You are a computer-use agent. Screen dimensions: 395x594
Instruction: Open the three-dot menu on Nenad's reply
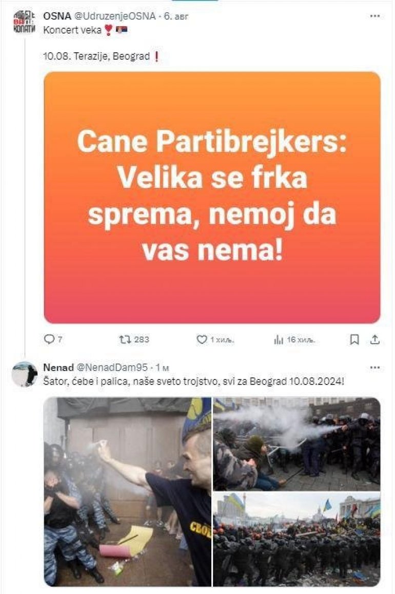click(x=374, y=368)
